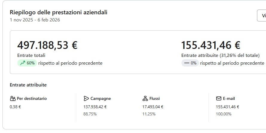The width and height of the screenshot is (266, 133).
Task: Click the Campagne revenue amount 137.938,42 €
Action: coord(95,107)
